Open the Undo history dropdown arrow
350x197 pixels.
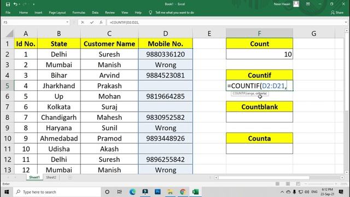pos(20,4)
